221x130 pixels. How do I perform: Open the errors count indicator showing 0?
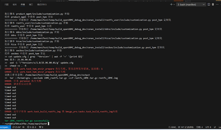[29, 127]
